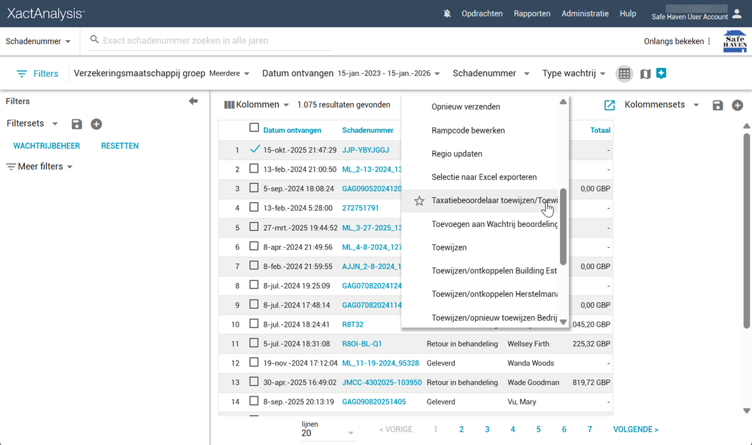Choose Selectie naar Excel exporteren menu item
This screenshot has width=752, height=445.
[x=484, y=177]
